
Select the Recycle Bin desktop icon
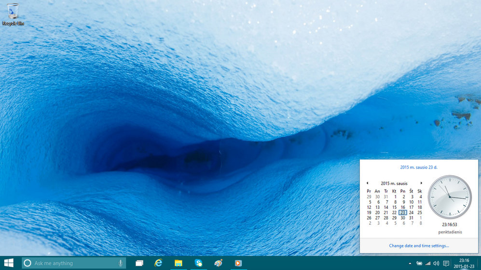click(13, 14)
